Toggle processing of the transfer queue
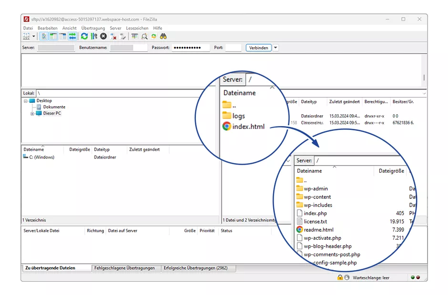Image resolution: width=448 pixels, height=295 pixels. pyautogui.click(x=94, y=36)
